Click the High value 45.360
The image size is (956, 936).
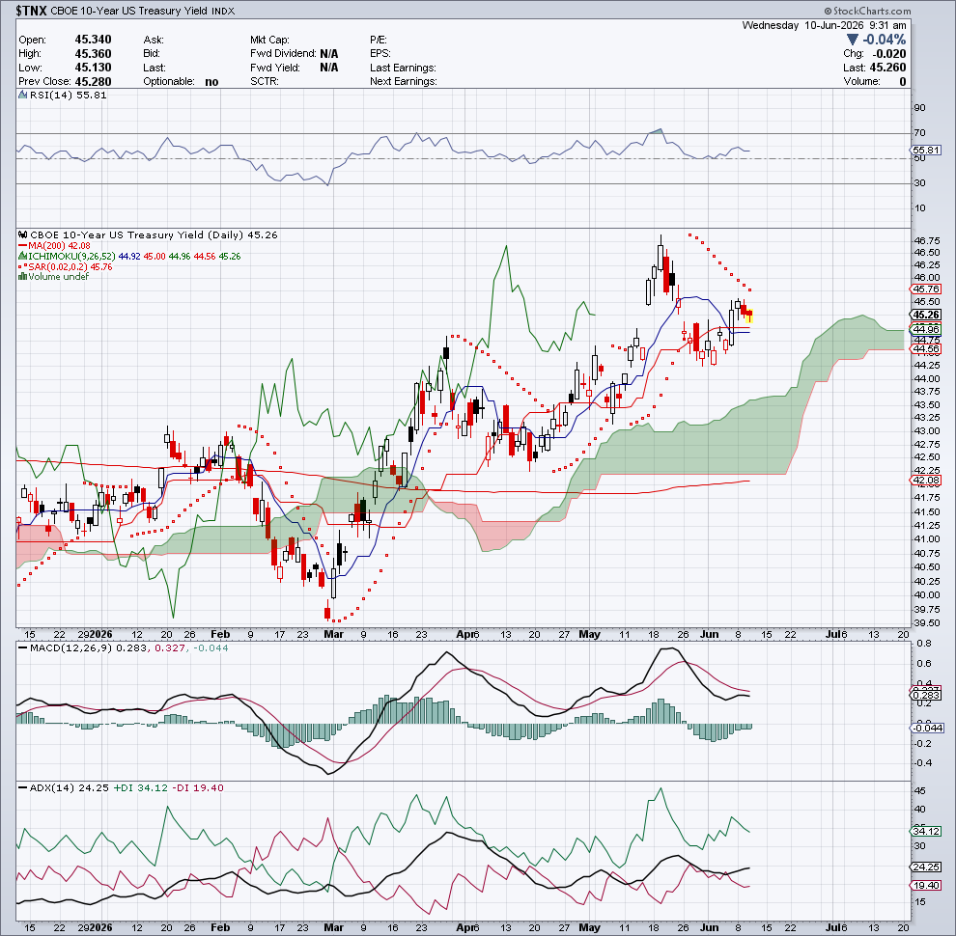(93, 54)
